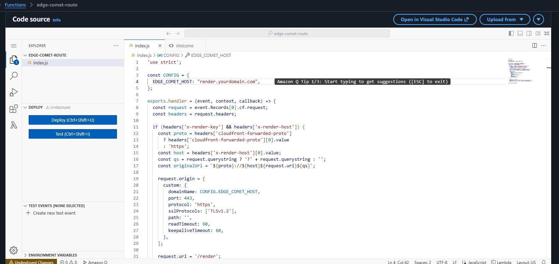Click the Functions breadcrumb link
The image size is (559, 264).
[15, 5]
